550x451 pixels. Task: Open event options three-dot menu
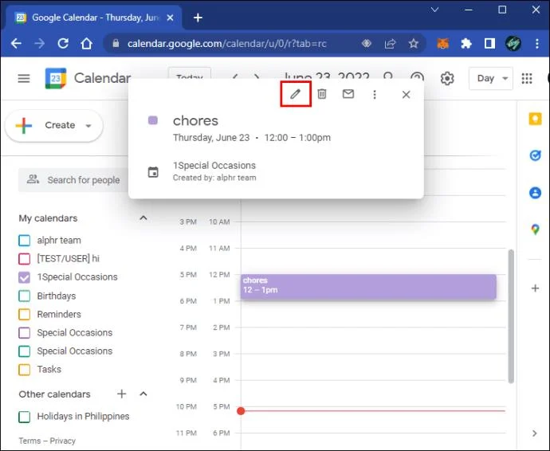[x=375, y=94]
